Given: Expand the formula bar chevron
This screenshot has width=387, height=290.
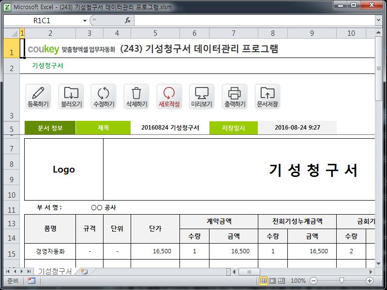Looking at the screenshot, I should tap(378, 20).
